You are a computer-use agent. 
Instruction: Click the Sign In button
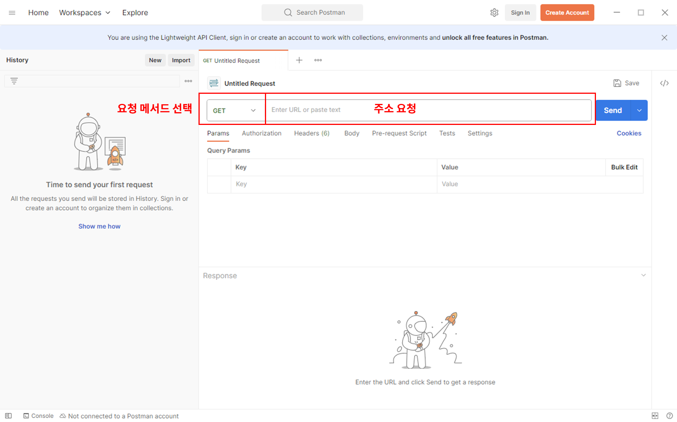(x=520, y=12)
